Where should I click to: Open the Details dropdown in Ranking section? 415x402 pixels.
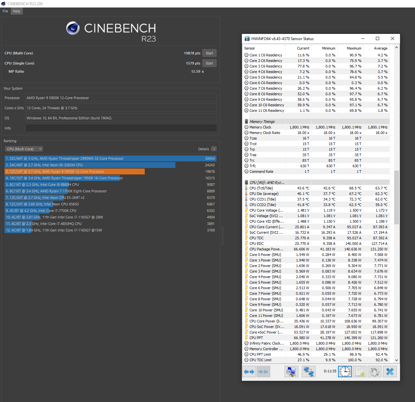pos(214,149)
